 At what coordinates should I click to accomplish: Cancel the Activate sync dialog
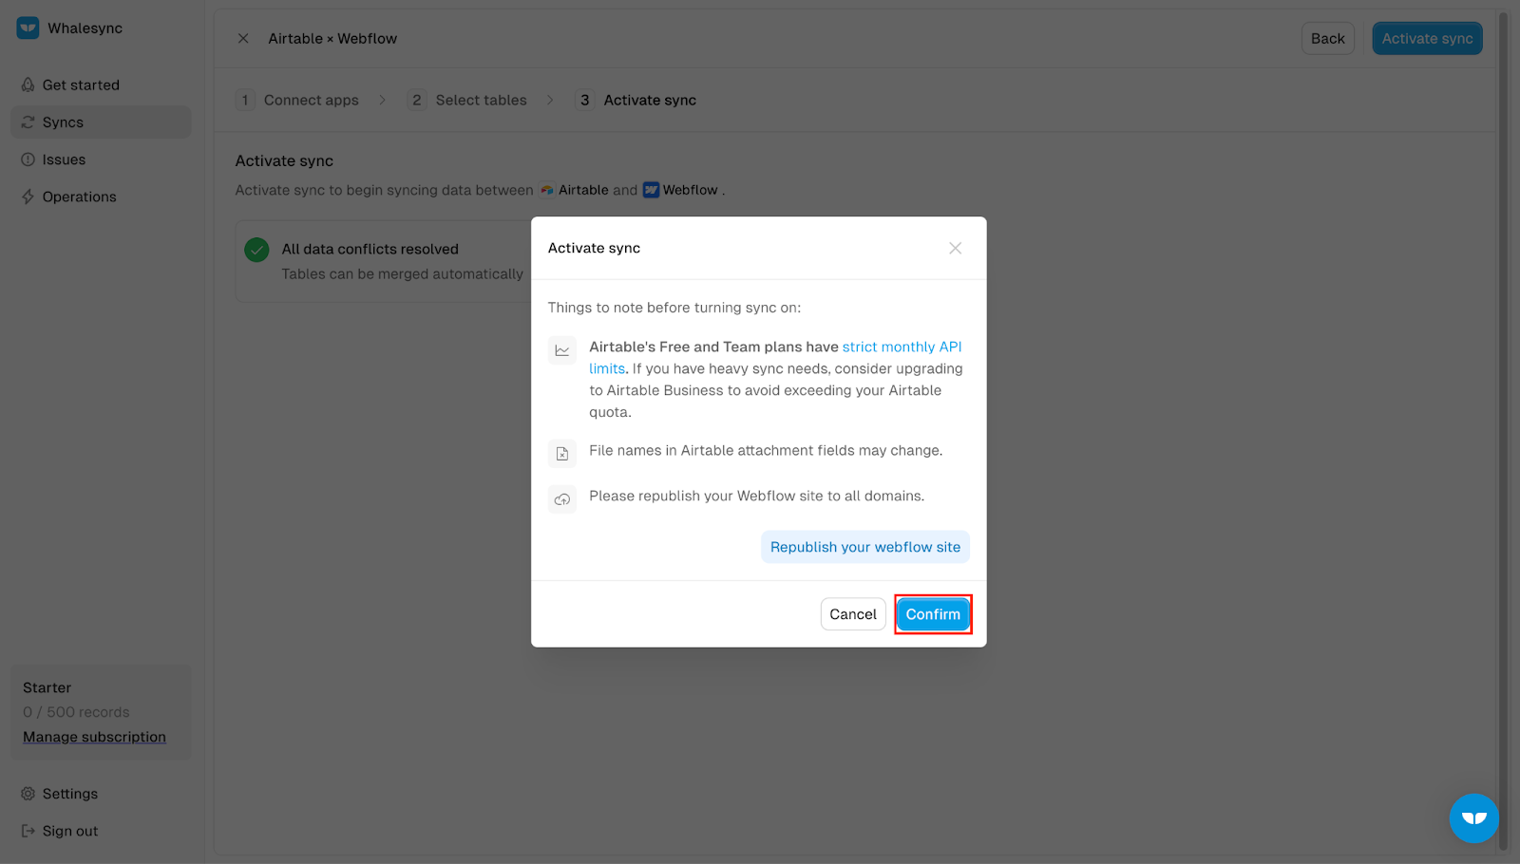[x=853, y=614]
